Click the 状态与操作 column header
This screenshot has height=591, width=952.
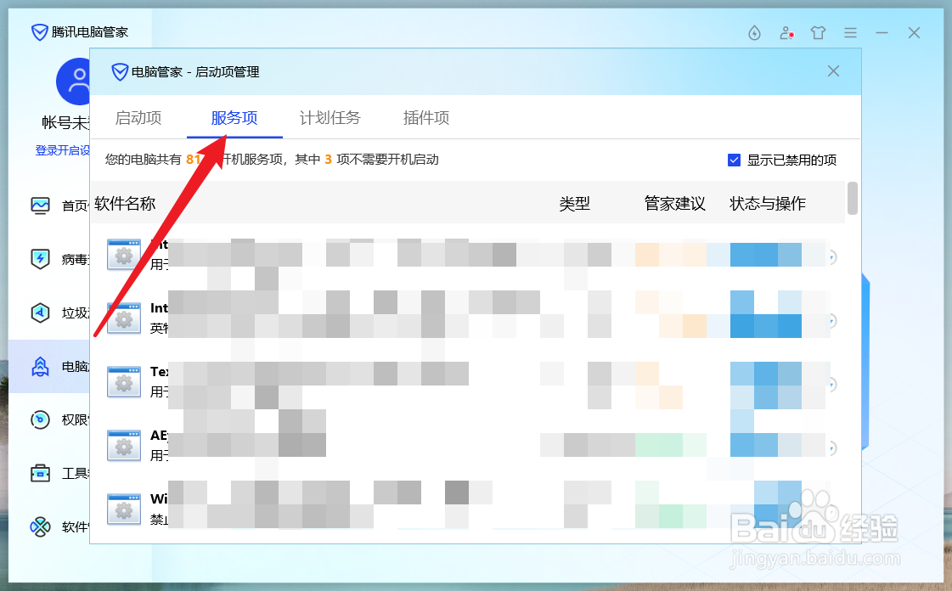[768, 203]
